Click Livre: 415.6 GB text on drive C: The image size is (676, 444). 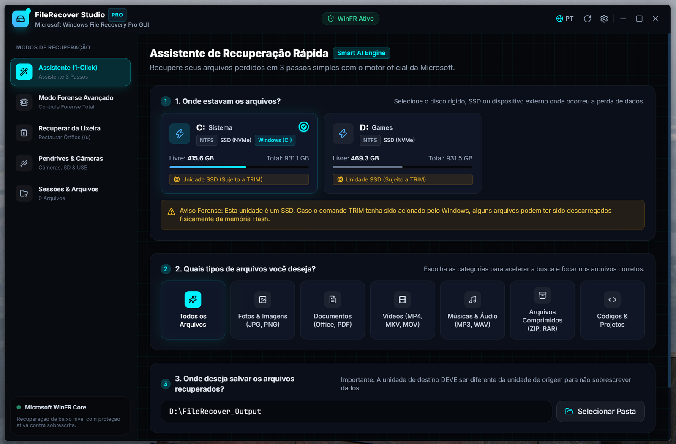(191, 158)
